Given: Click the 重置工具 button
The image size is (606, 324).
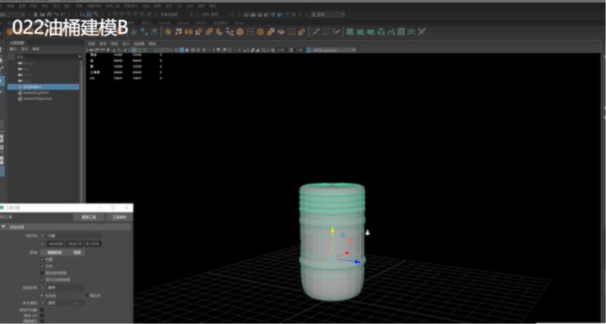Looking at the screenshot, I should [x=88, y=217].
